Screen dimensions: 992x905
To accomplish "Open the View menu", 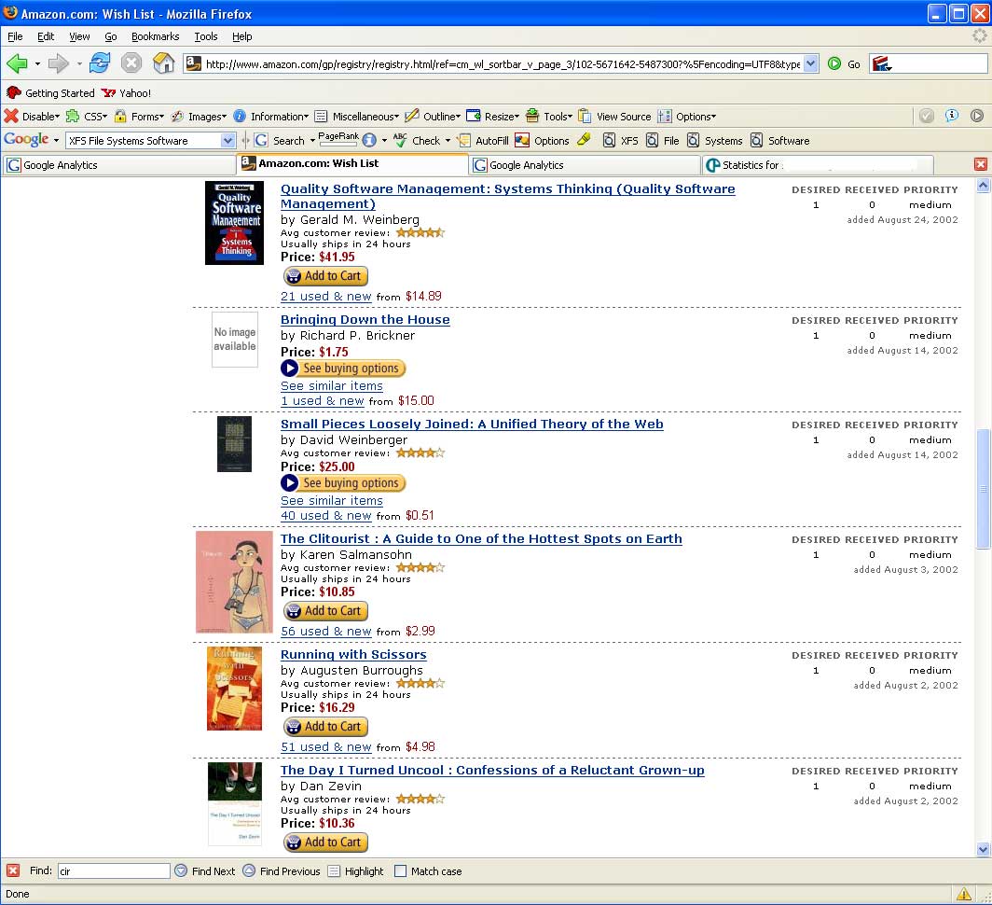I will pos(79,36).
